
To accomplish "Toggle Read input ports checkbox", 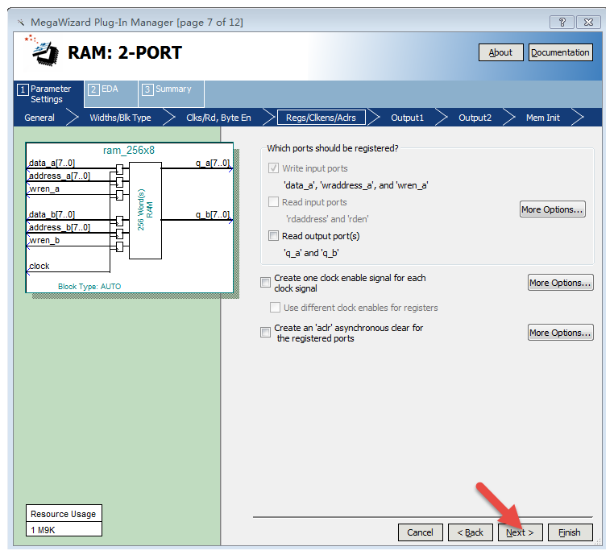I will [x=273, y=202].
